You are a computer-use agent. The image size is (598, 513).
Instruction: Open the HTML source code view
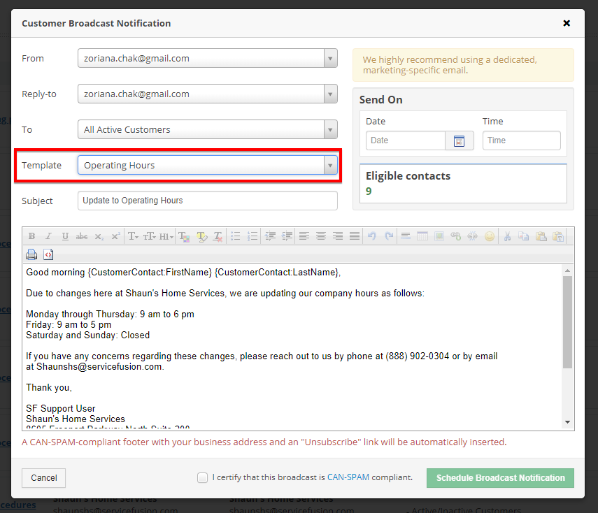pos(48,254)
